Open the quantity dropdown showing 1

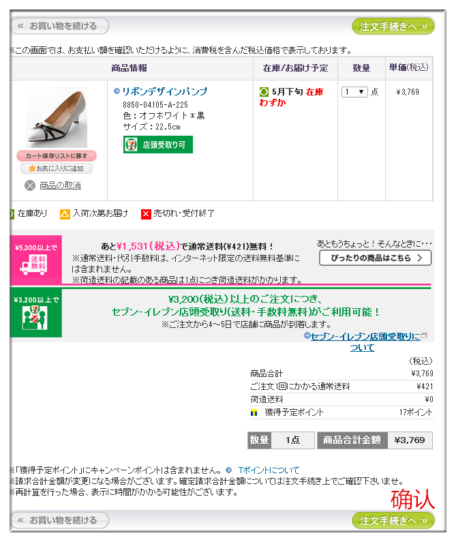(x=354, y=92)
